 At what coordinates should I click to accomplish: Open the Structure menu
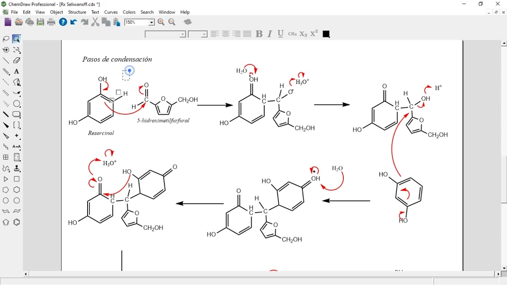(77, 12)
